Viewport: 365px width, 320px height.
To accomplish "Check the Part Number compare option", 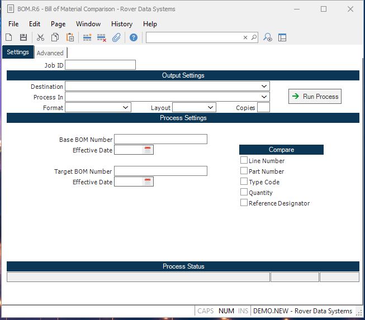I will tap(244, 171).
